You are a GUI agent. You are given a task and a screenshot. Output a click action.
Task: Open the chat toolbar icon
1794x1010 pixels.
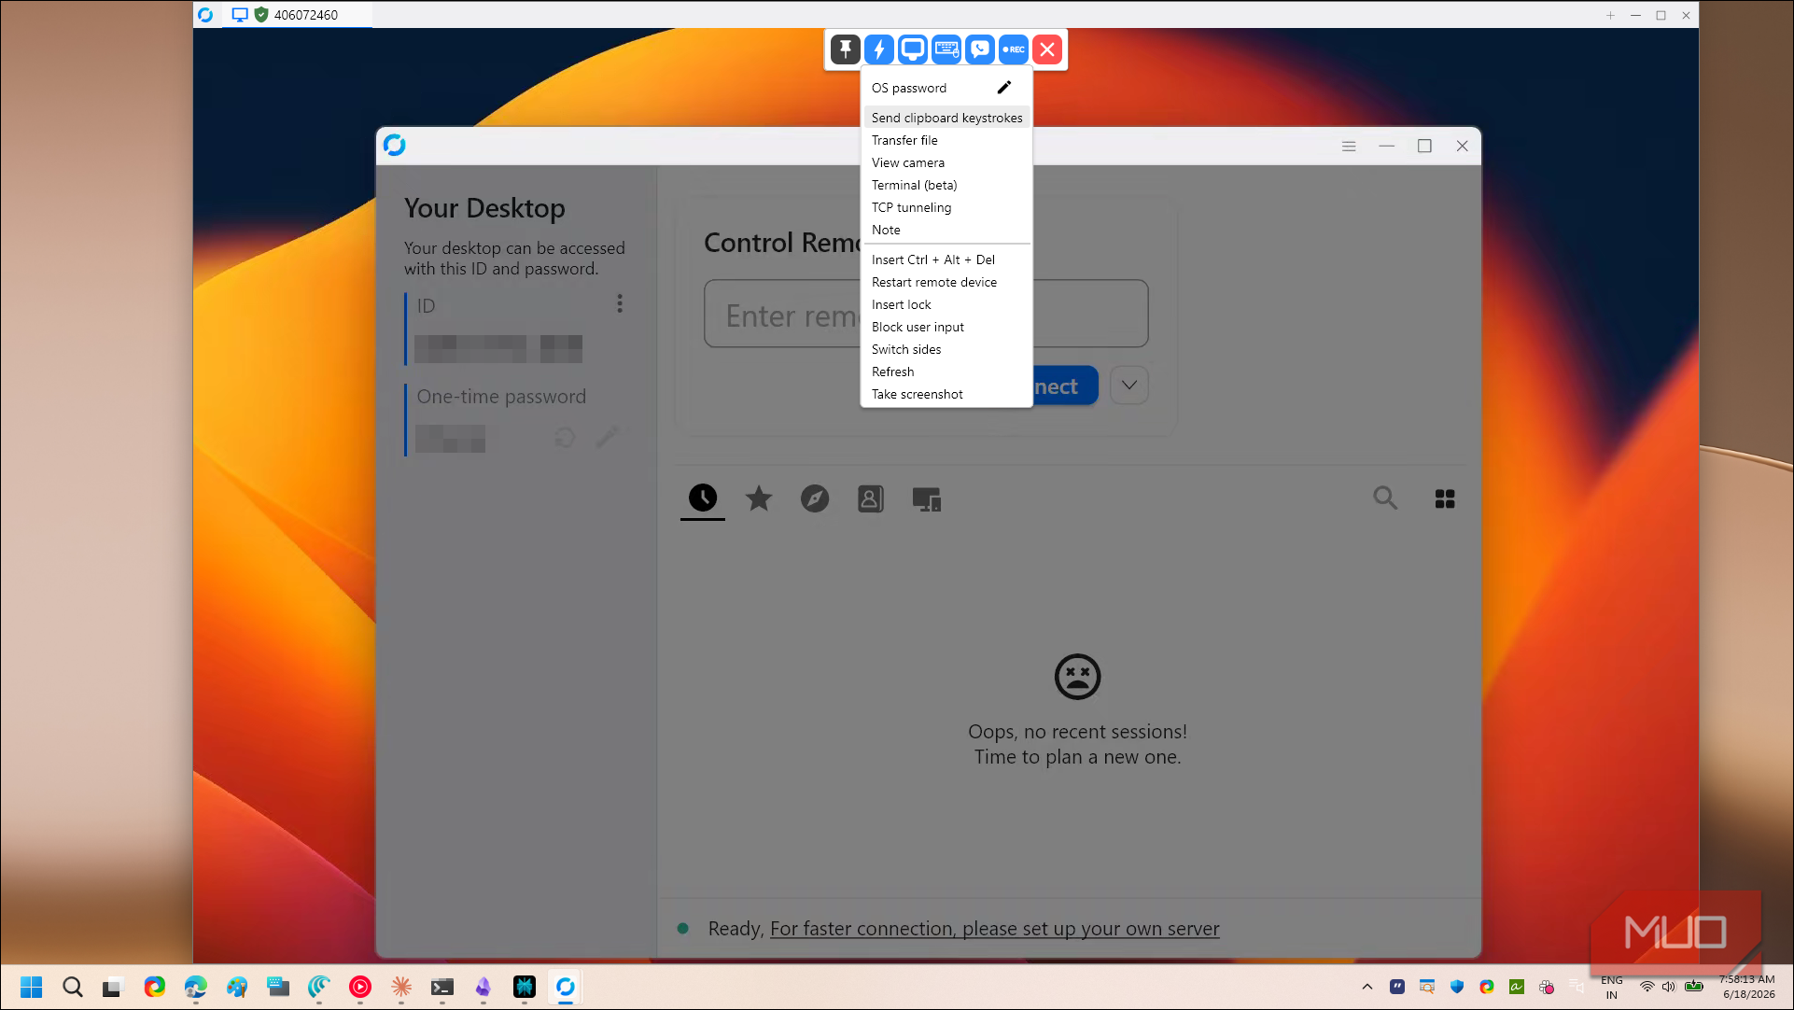click(980, 49)
